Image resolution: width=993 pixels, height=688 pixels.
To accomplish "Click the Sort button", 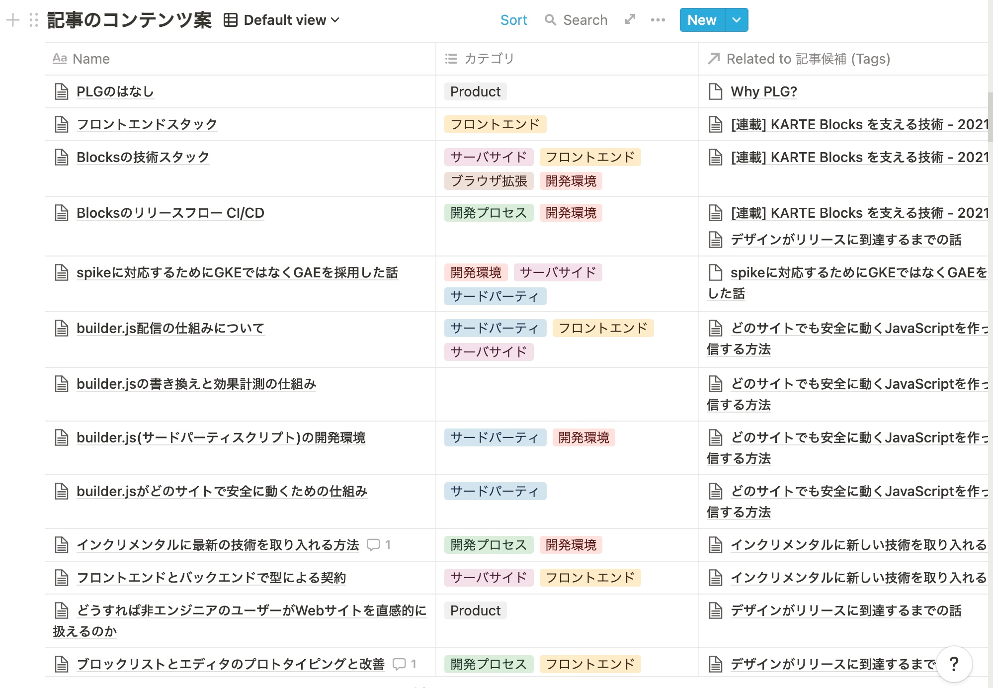I will pyautogui.click(x=513, y=20).
